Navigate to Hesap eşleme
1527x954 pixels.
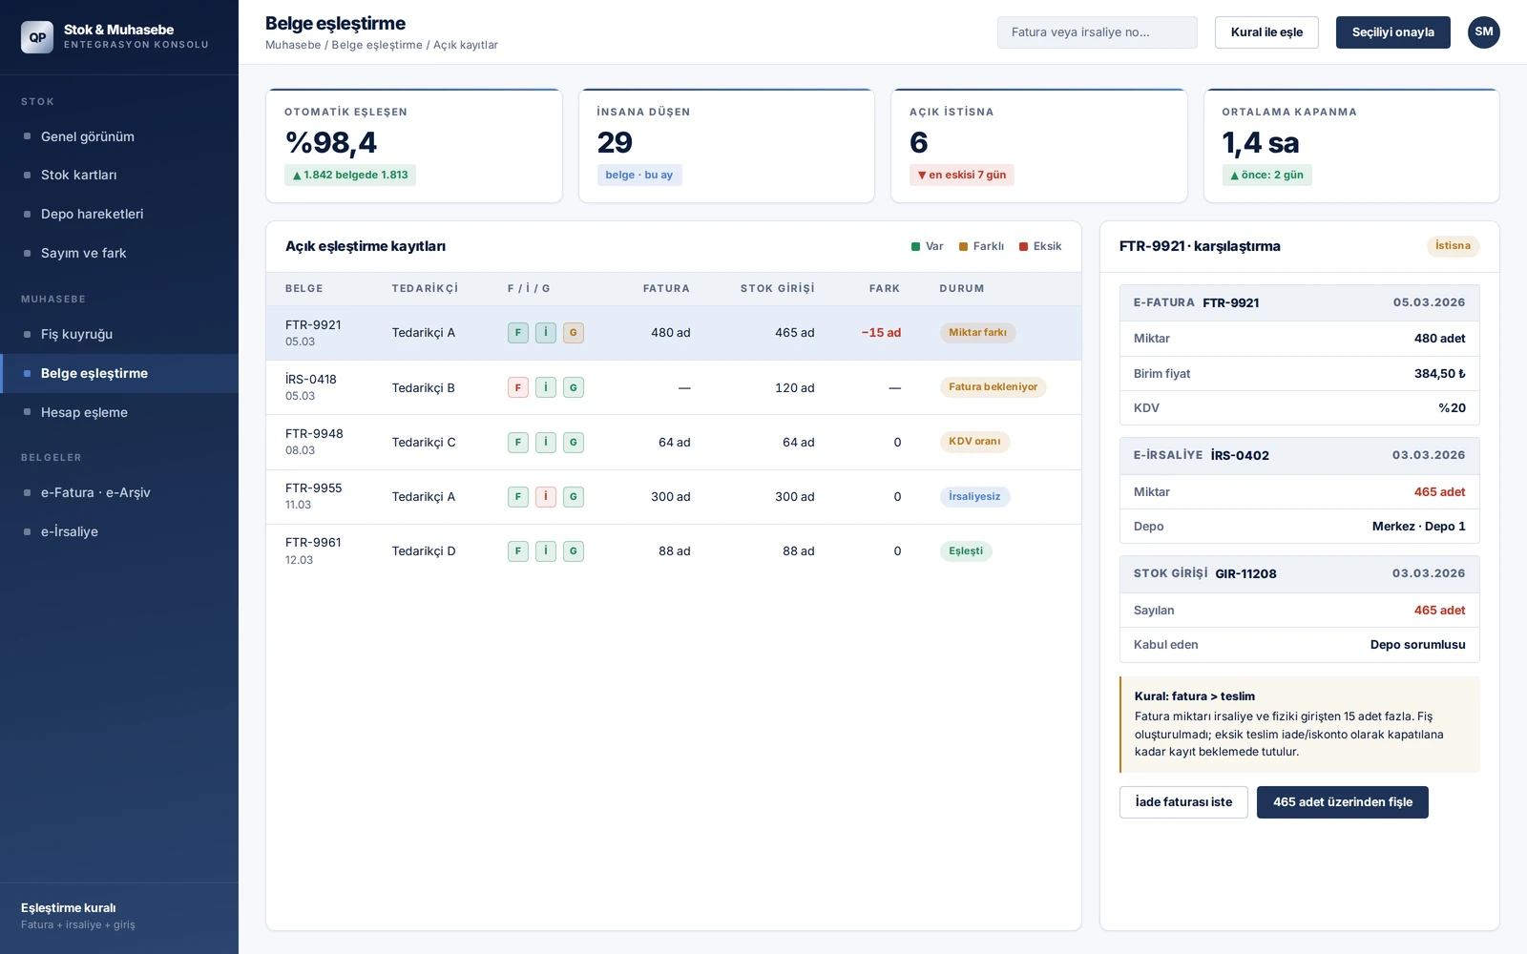119,412
